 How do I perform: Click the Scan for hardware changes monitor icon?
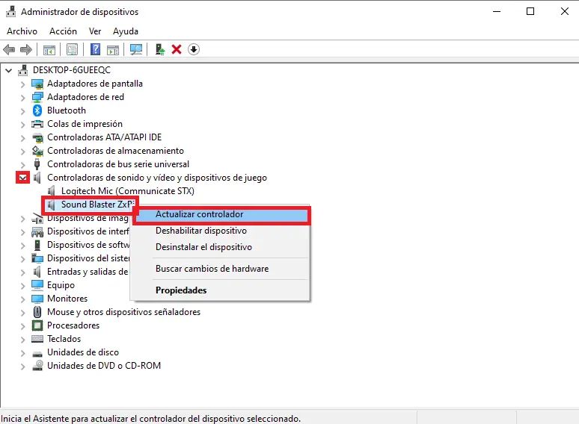pyautogui.click(x=136, y=49)
